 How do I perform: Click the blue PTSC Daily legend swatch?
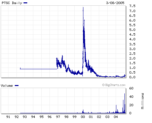click(x=26, y=3)
